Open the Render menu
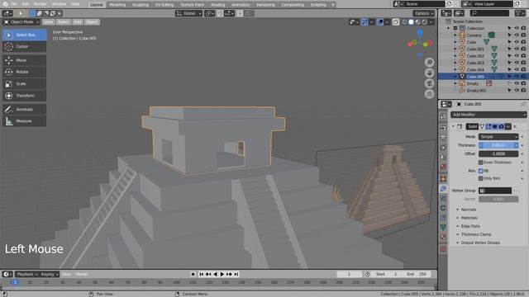Viewport: 529px width, 297px height. point(40,4)
